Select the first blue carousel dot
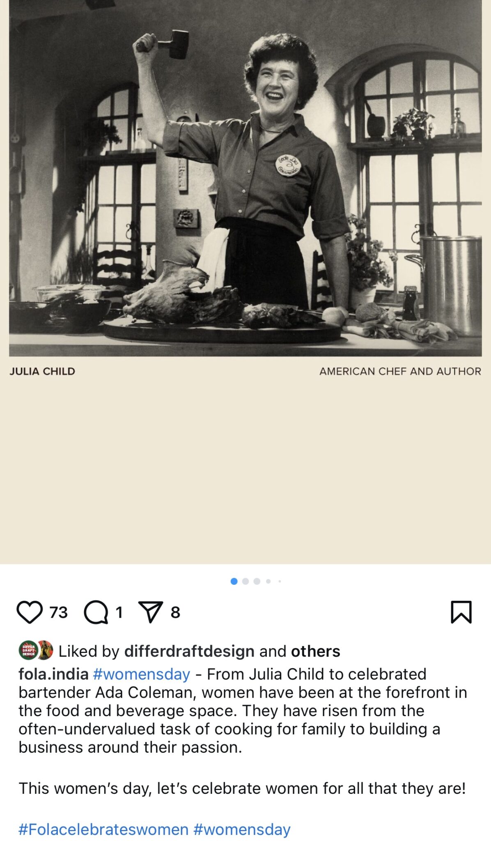This screenshot has height=841, width=491. click(x=234, y=581)
